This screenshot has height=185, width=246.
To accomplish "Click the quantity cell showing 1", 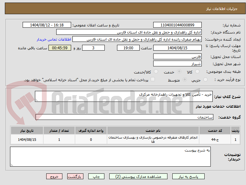I will [59, 140].
